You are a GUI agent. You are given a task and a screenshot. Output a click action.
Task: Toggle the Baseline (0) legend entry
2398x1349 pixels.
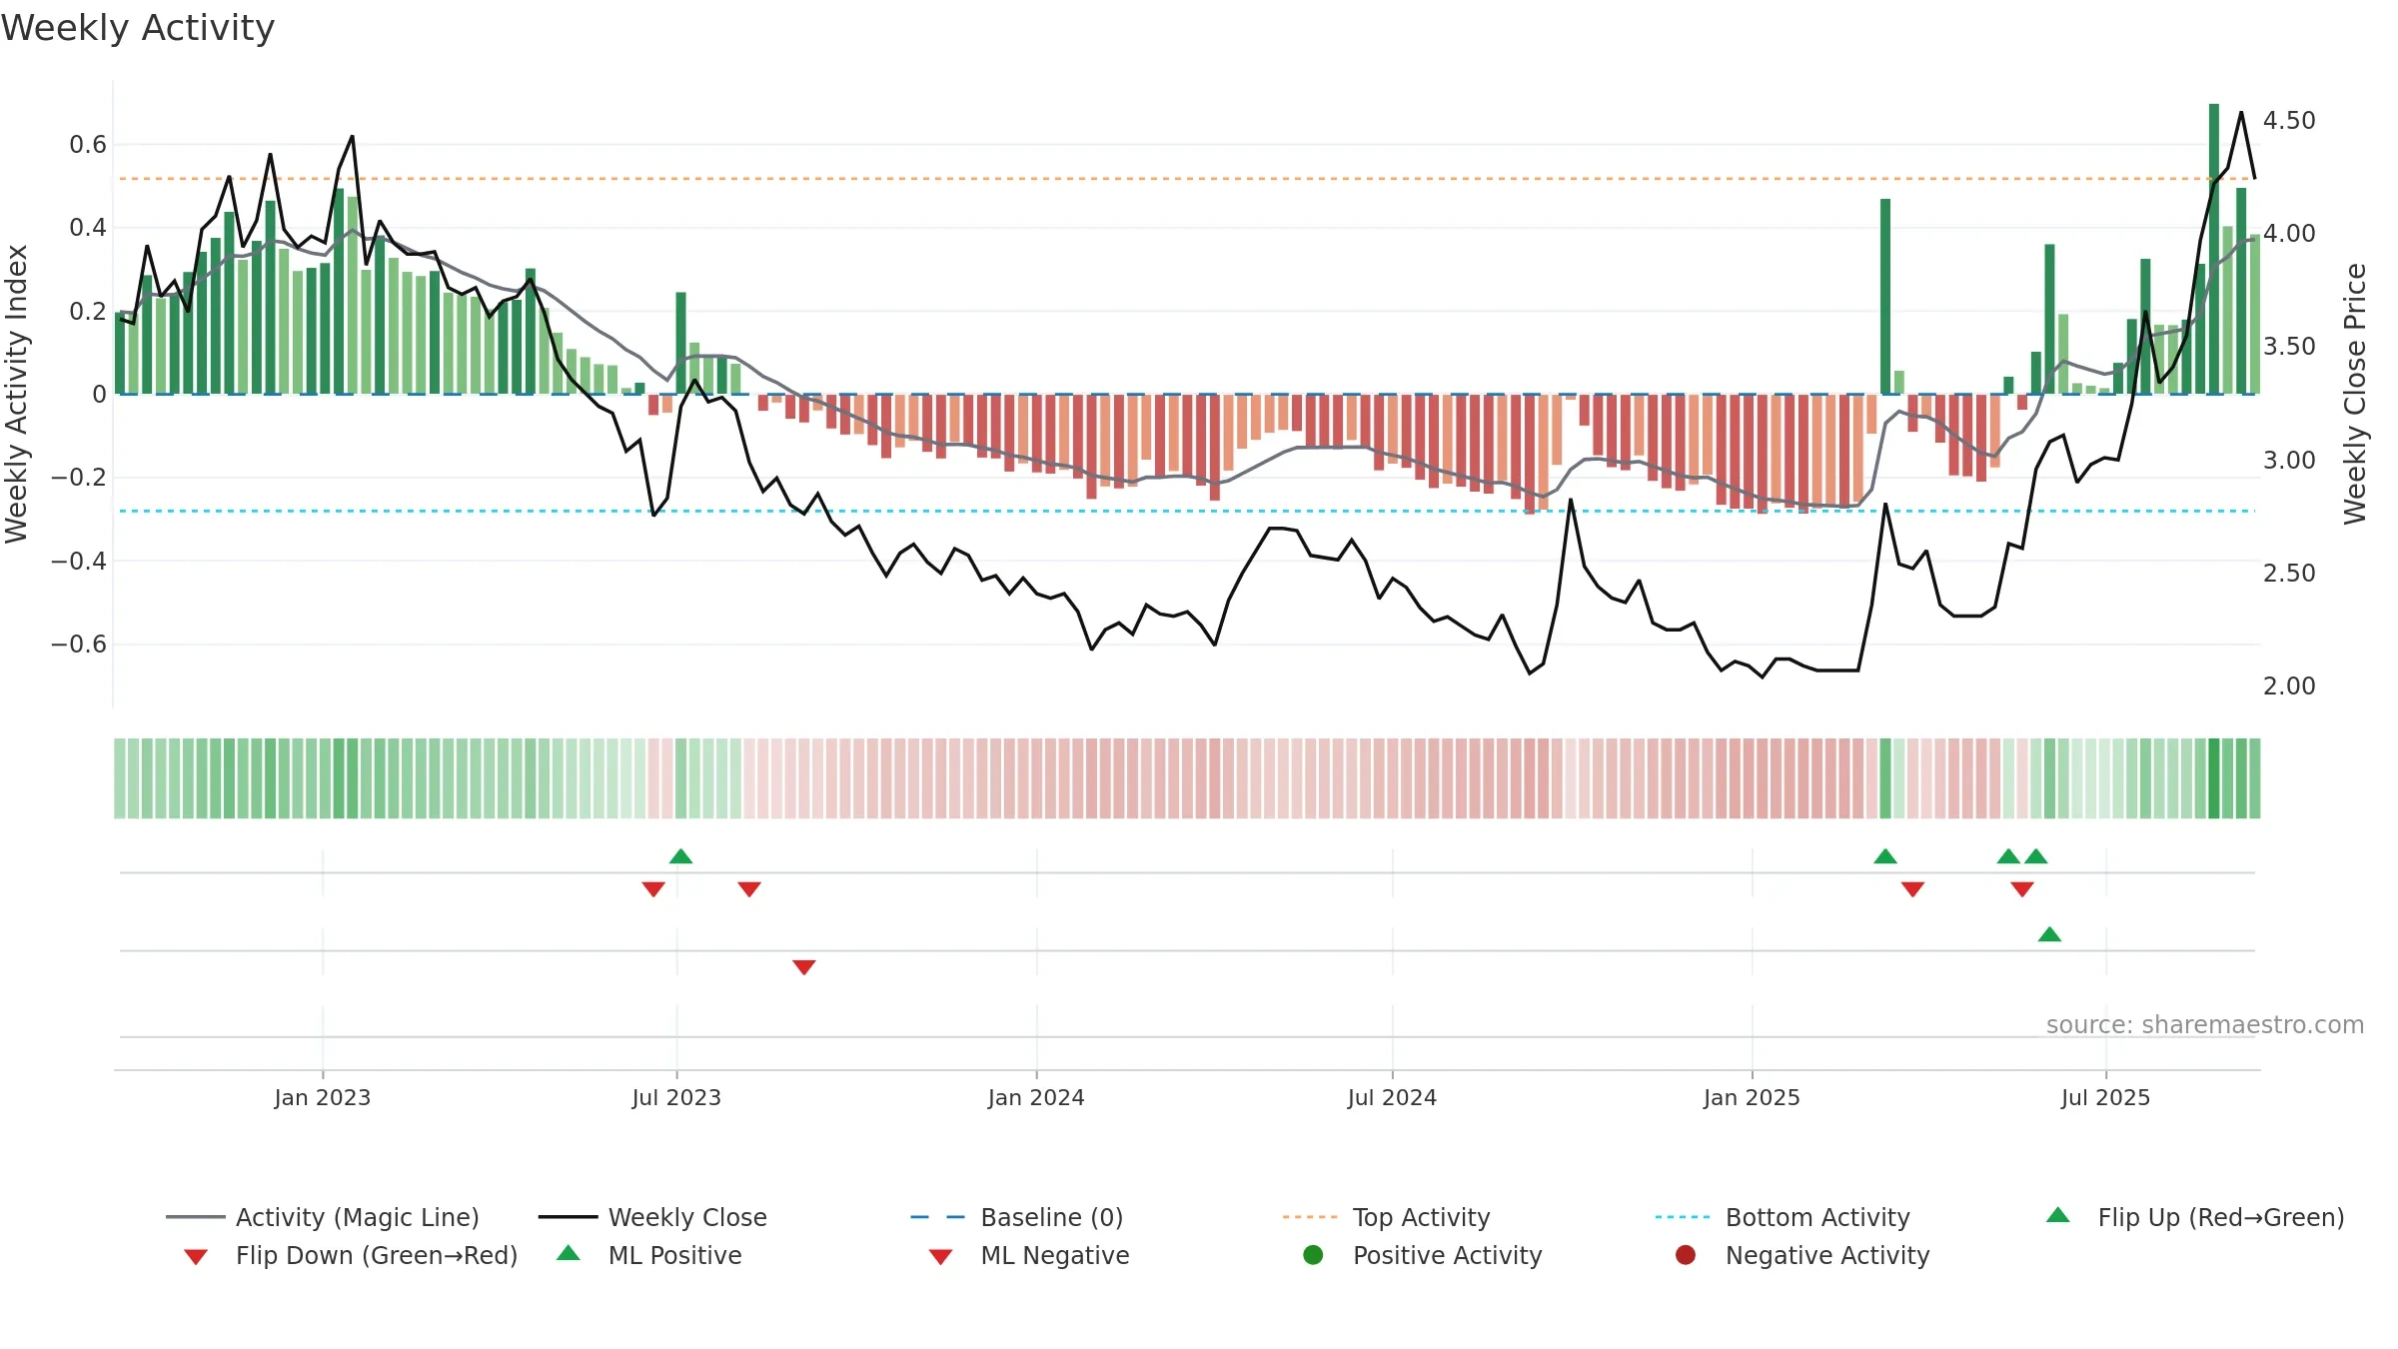click(1017, 1217)
